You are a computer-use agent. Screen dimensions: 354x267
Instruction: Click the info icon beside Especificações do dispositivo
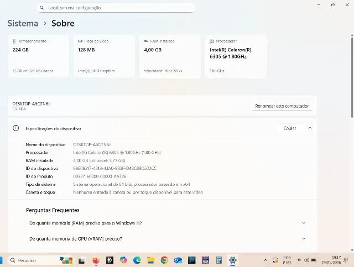(x=16, y=129)
